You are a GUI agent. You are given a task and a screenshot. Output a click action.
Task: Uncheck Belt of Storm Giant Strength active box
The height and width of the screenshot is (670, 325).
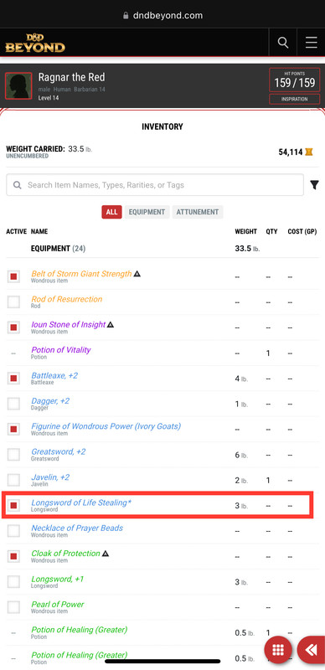click(13, 277)
